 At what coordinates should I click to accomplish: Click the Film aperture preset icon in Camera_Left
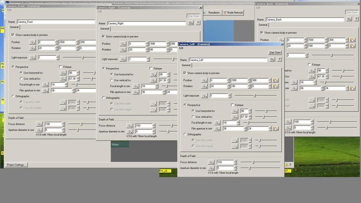(x=275, y=129)
